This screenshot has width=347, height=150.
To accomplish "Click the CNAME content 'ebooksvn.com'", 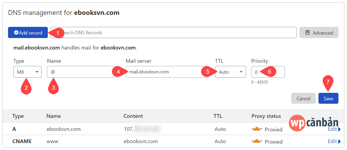I will [141, 141].
